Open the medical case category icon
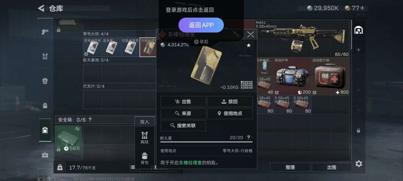The image size is (403, 181). pyautogui.click(x=45, y=155)
